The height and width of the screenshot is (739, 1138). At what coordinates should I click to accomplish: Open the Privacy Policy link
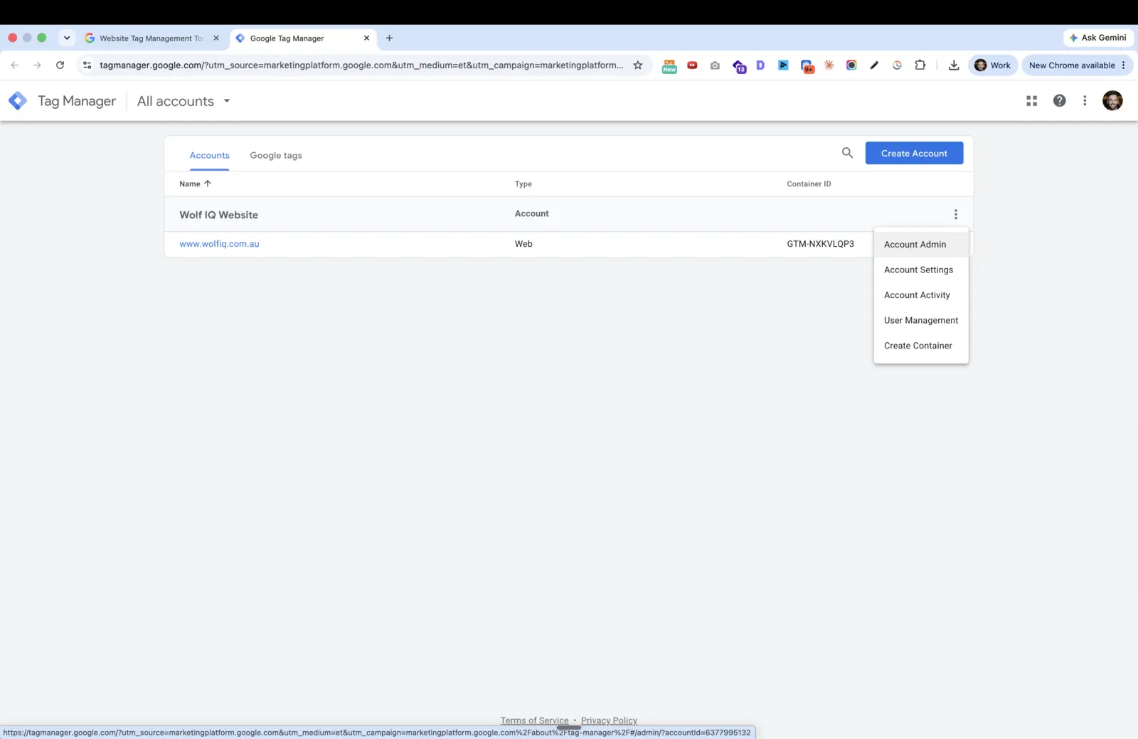tap(609, 721)
